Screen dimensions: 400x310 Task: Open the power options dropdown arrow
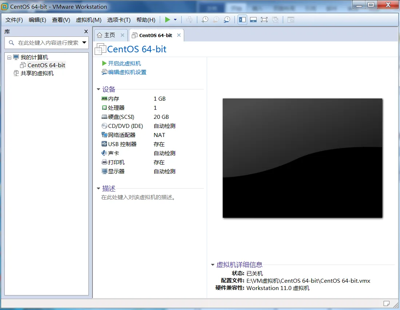tap(175, 20)
